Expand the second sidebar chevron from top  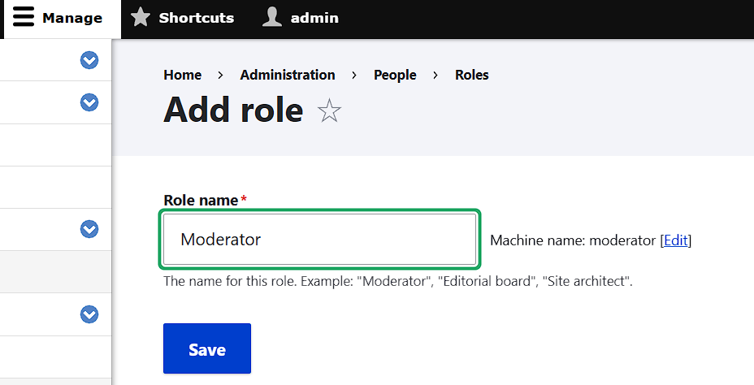click(89, 102)
